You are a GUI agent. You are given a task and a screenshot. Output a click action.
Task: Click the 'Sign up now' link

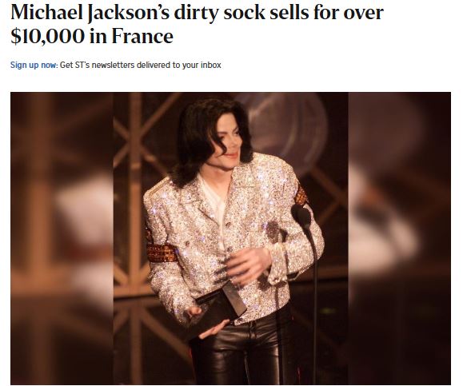coord(34,65)
